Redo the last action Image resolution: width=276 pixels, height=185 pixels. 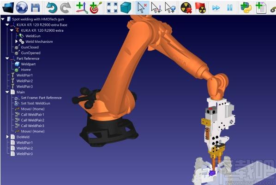tap(66, 8)
